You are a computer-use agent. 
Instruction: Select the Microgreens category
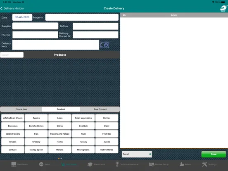pos(83,150)
